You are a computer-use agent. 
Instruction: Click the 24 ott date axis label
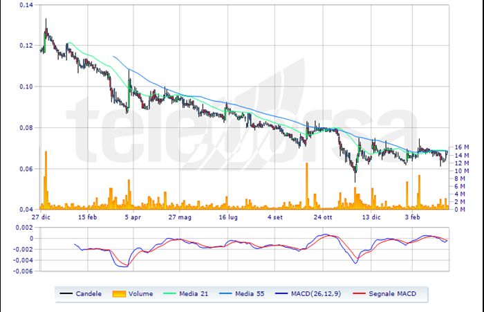[324, 217]
